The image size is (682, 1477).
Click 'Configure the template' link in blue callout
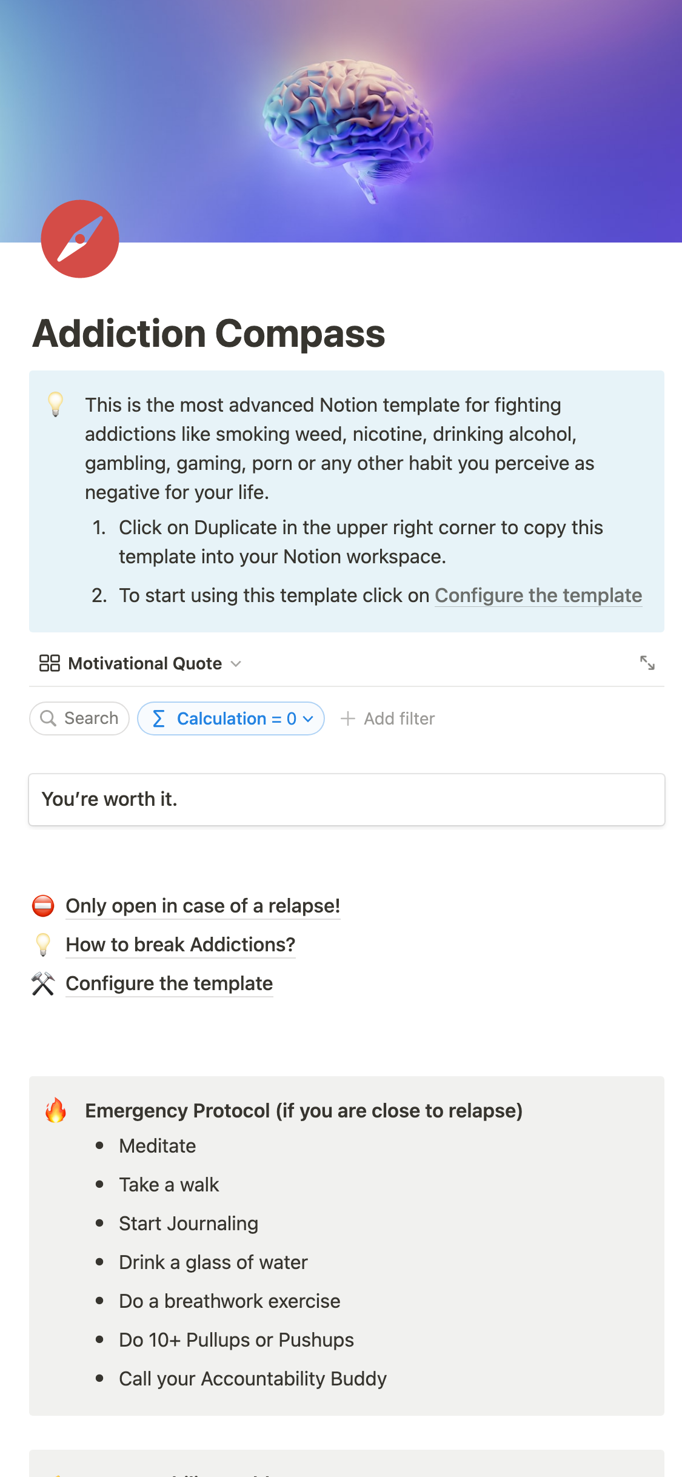[538, 595]
